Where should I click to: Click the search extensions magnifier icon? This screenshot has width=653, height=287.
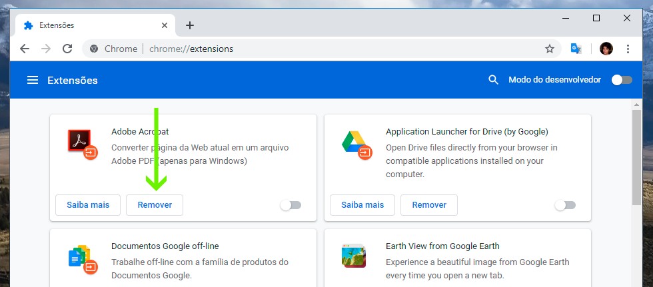click(493, 80)
